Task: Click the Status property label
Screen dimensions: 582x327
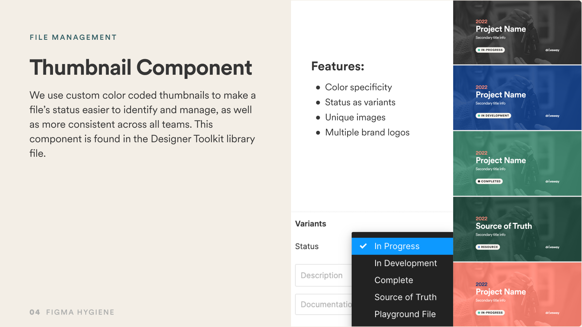Action: coord(307,246)
